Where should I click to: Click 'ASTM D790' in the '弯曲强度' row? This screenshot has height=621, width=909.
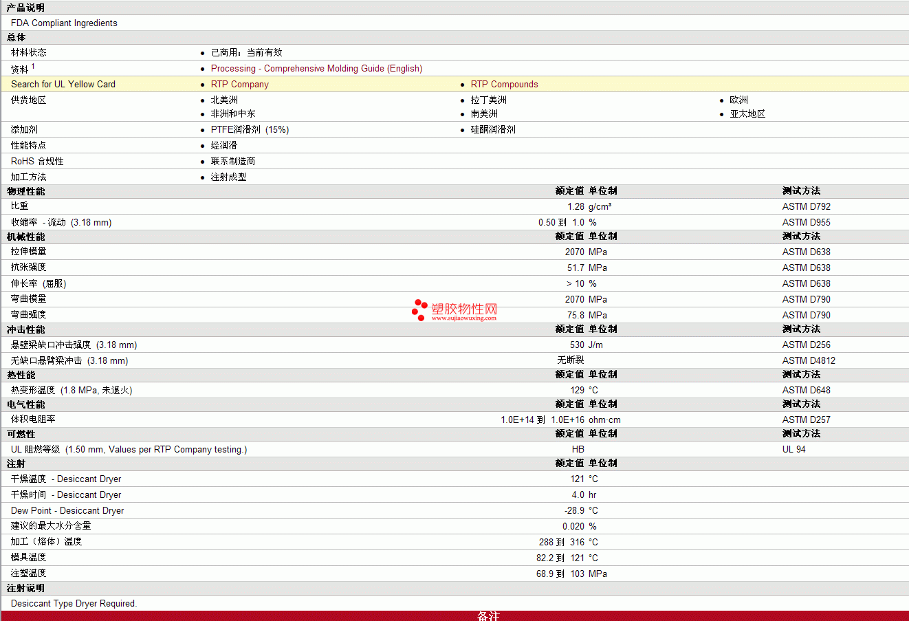806,315
